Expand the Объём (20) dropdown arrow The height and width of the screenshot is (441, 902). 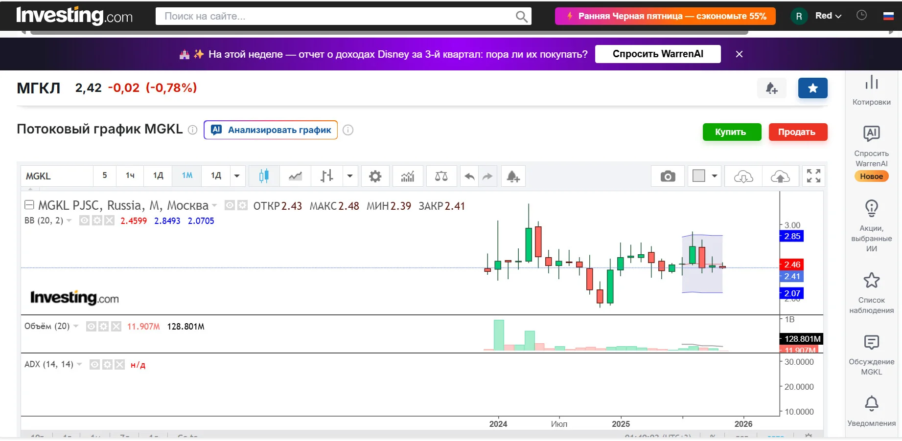point(76,326)
